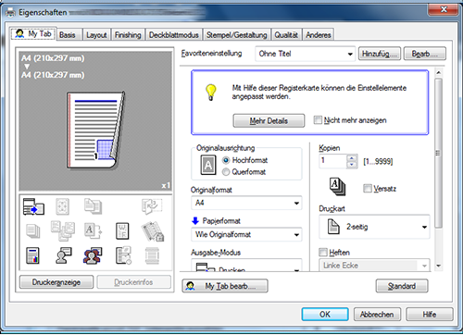
Task: Click the single user with card icon
Action: [64, 255]
